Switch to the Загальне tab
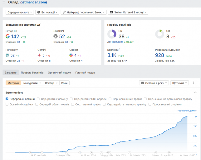The image size is (201, 160). click(x=11, y=72)
